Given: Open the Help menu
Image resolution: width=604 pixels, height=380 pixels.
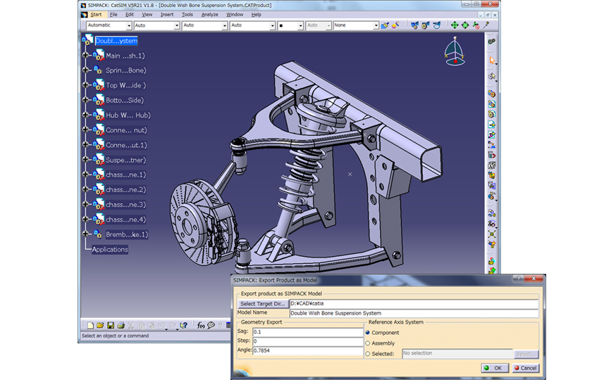Looking at the screenshot, I should click(256, 15).
